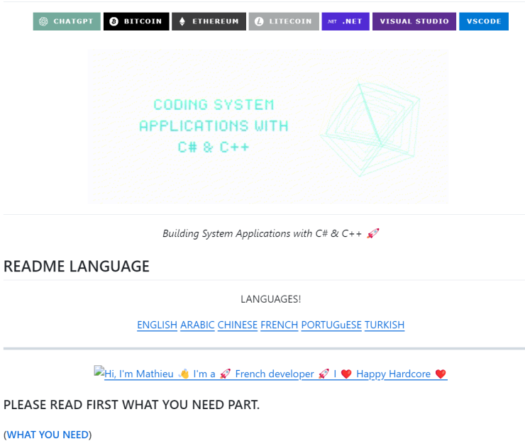This screenshot has width=525, height=446.
Task: Switch README to ENGLISH
Action: click(x=157, y=325)
